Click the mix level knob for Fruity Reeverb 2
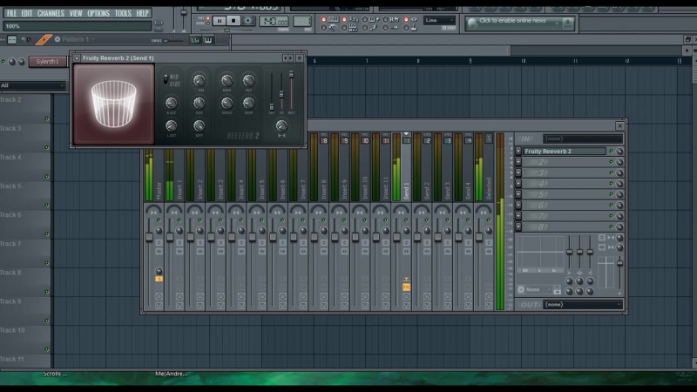The height and width of the screenshot is (392, 697). tap(619, 151)
